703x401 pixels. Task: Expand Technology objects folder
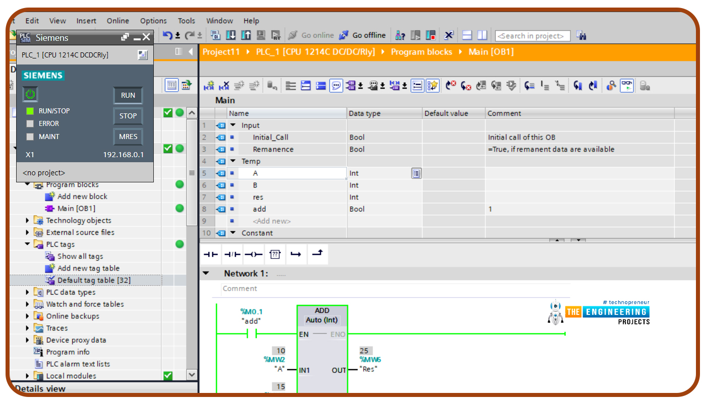click(x=27, y=221)
